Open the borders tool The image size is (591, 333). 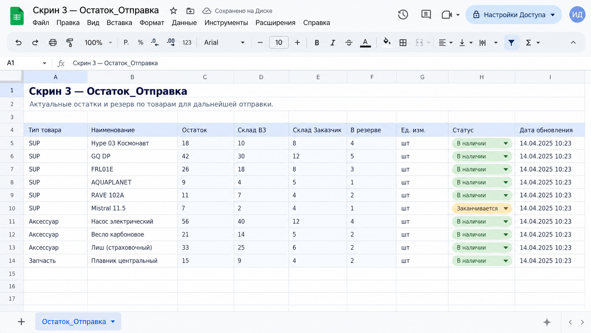coord(403,42)
